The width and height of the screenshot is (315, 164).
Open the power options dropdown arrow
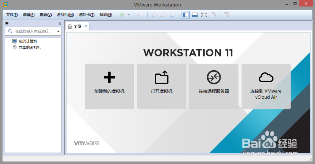click(x=129, y=15)
